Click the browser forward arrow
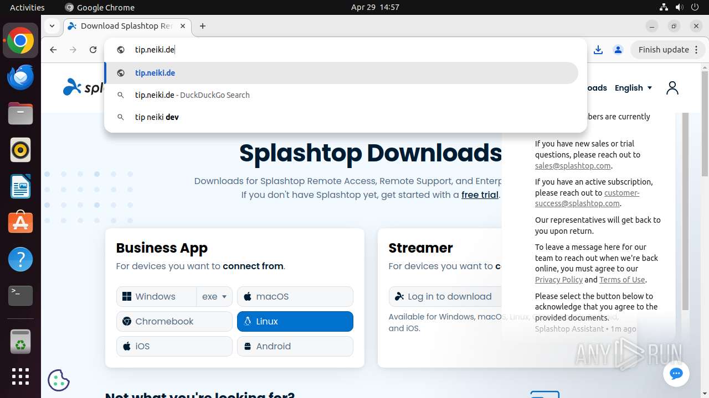Image resolution: width=709 pixels, height=398 pixels. coord(73,50)
